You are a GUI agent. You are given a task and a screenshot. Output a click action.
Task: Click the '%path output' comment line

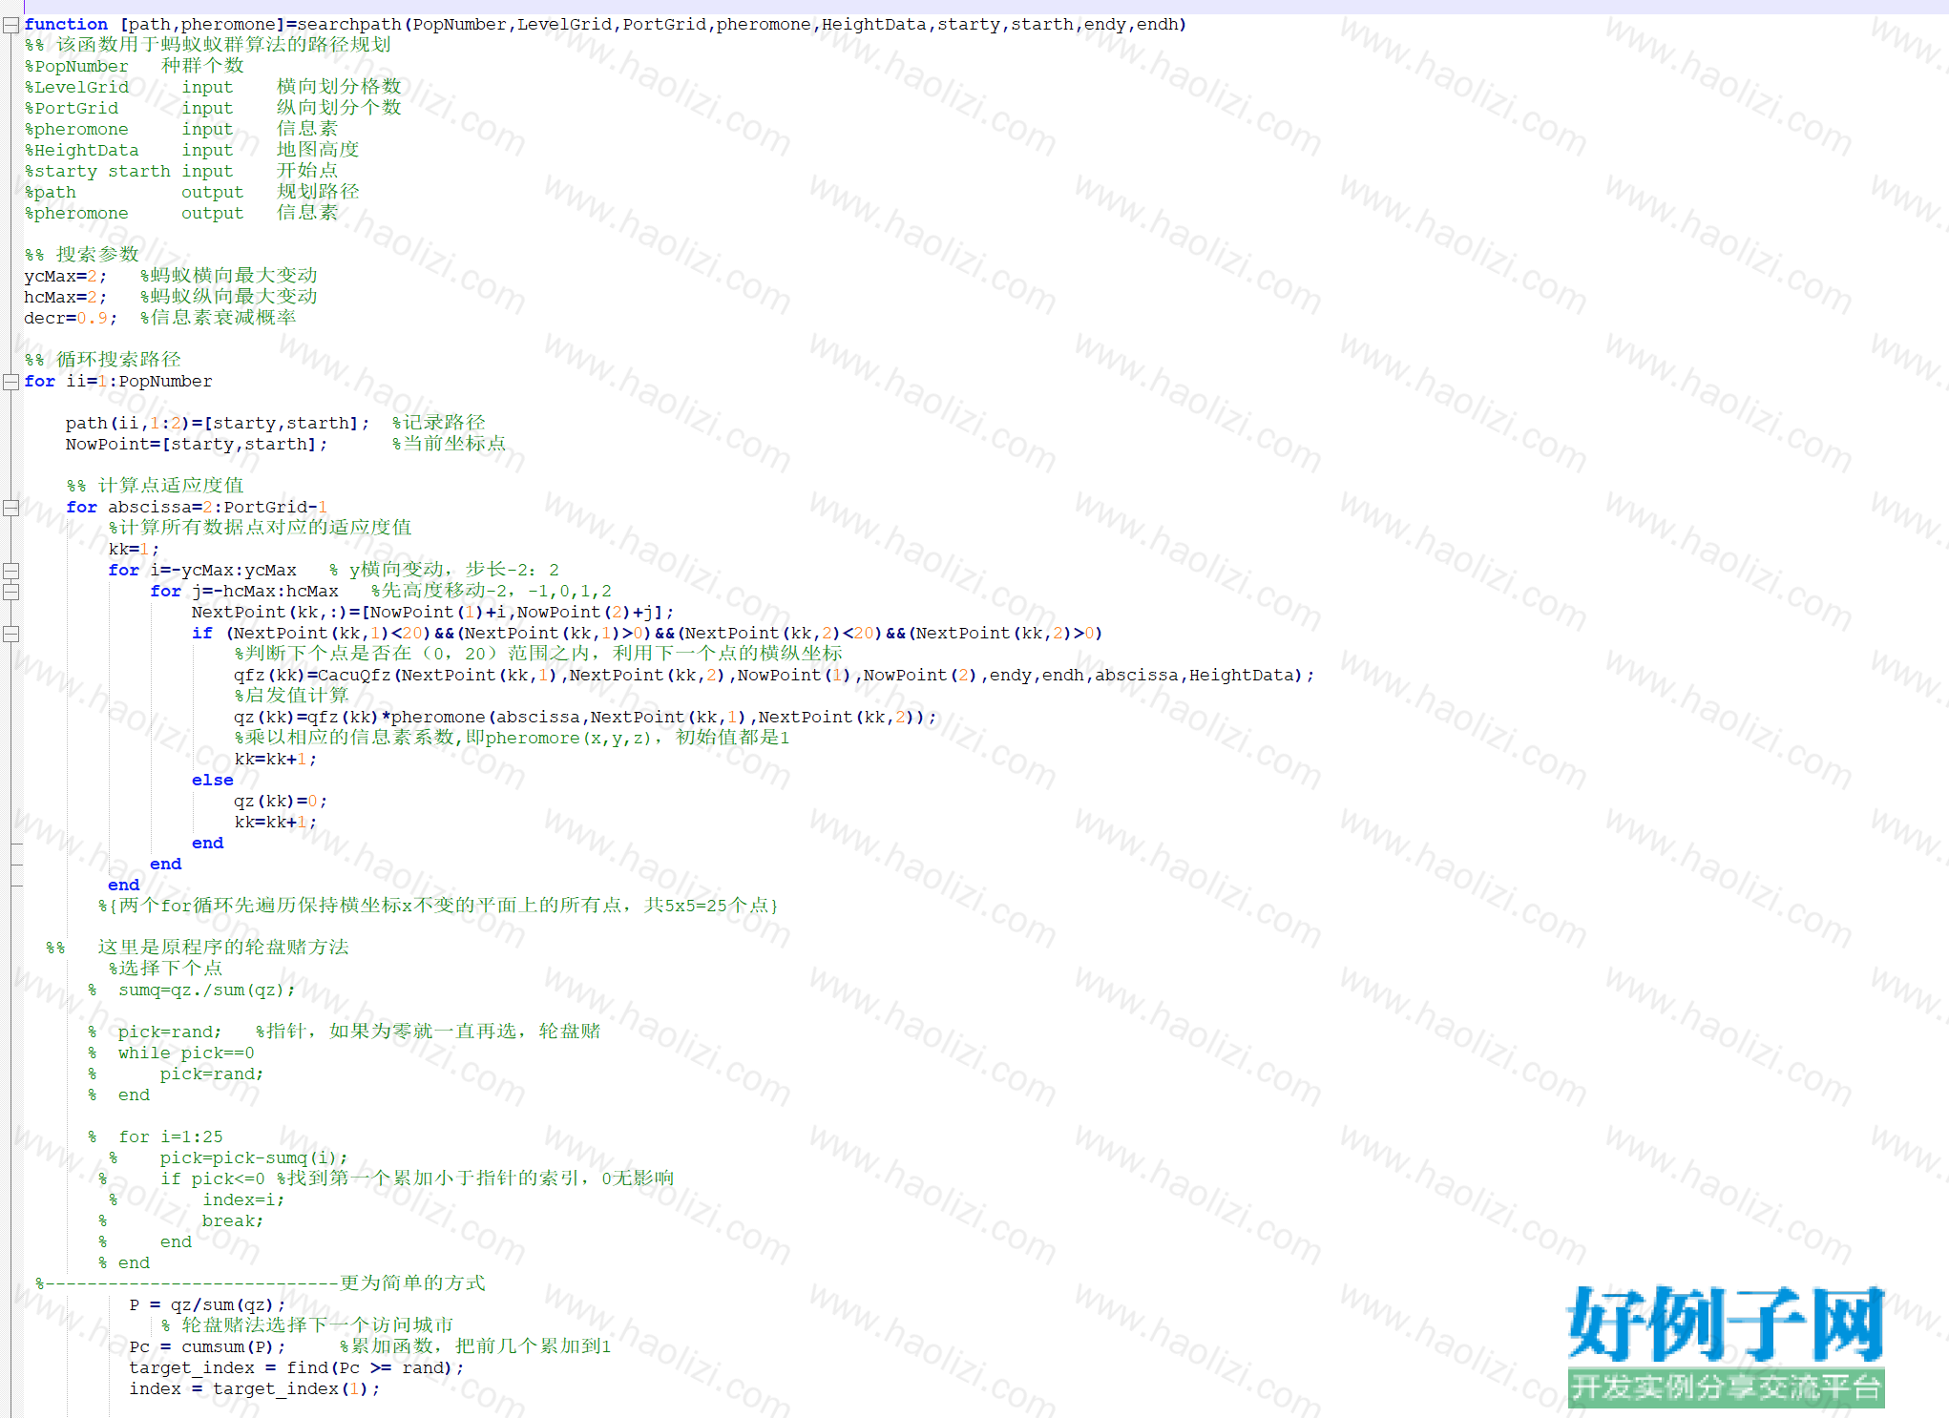pyautogui.click(x=192, y=193)
